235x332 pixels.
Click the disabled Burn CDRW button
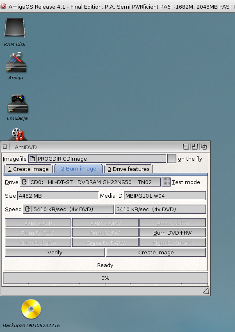point(105,223)
